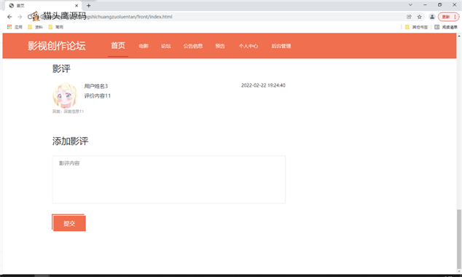462x277 pixels.
Task: Select the 论坛 navigation item
Action: pyautogui.click(x=166, y=46)
